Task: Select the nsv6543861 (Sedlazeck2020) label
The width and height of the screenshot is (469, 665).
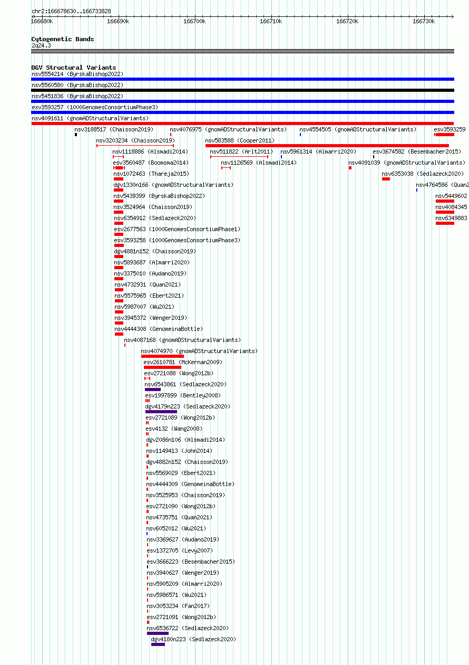Action: (x=185, y=384)
